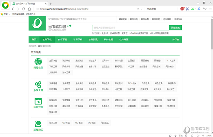Click the 首页 breadcrumb link

[40, 46]
